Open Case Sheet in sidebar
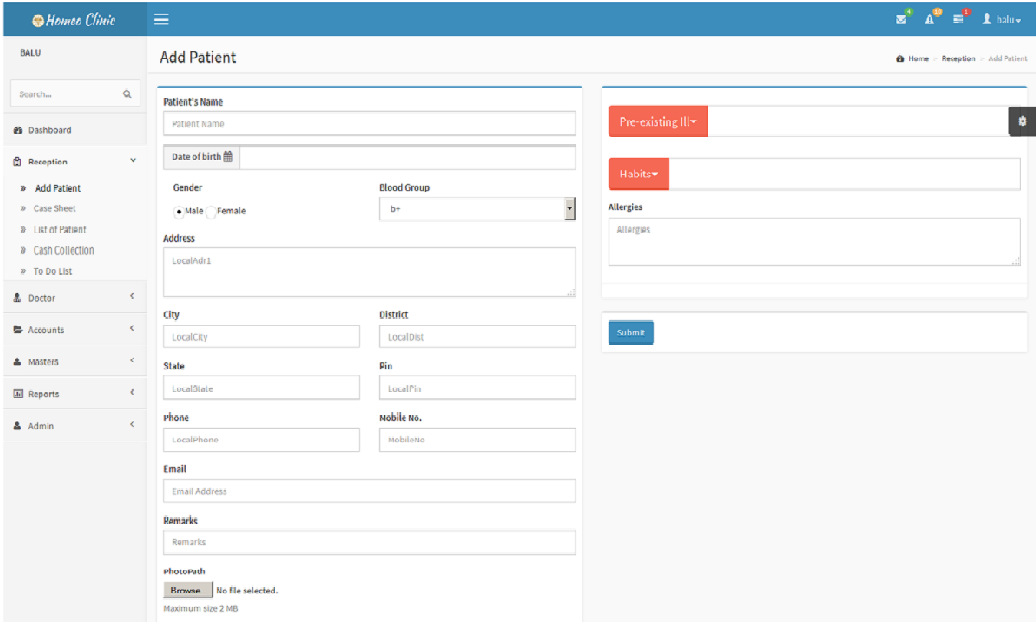The width and height of the screenshot is (1036, 628). click(54, 209)
